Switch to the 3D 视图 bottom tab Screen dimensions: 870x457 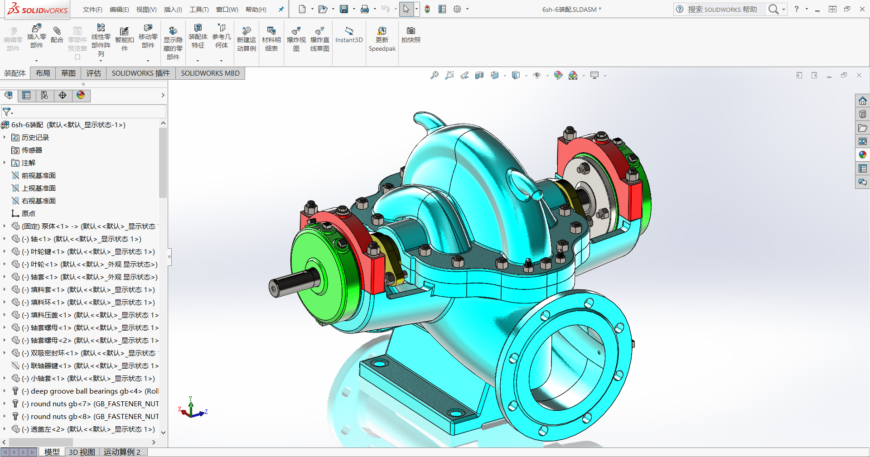point(82,452)
